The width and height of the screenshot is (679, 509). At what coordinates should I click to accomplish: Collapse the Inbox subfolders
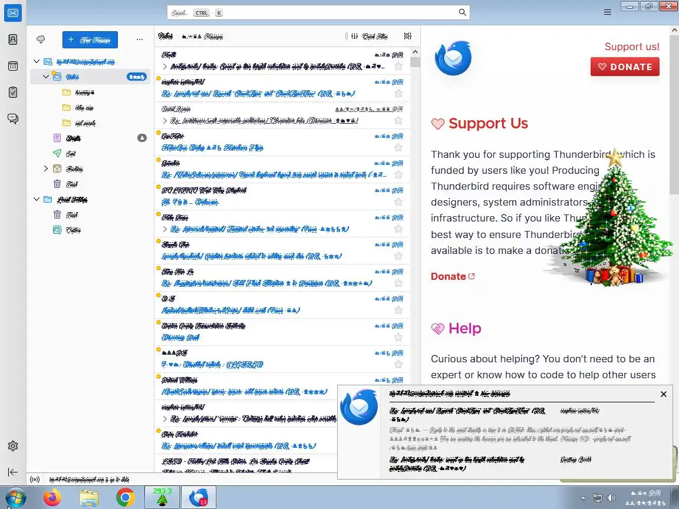[46, 77]
